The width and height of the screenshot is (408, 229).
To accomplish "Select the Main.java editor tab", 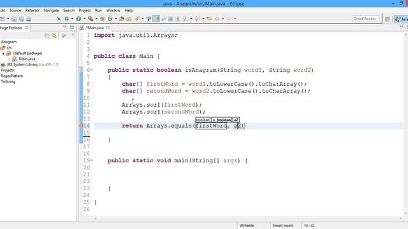I will coord(94,28).
